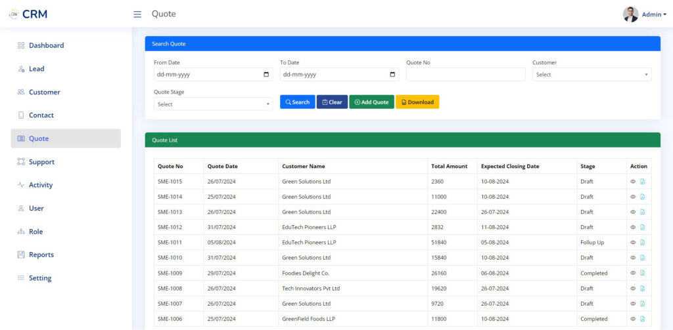View quote SME-1012 using eye icon
673x330 pixels.
point(633,227)
